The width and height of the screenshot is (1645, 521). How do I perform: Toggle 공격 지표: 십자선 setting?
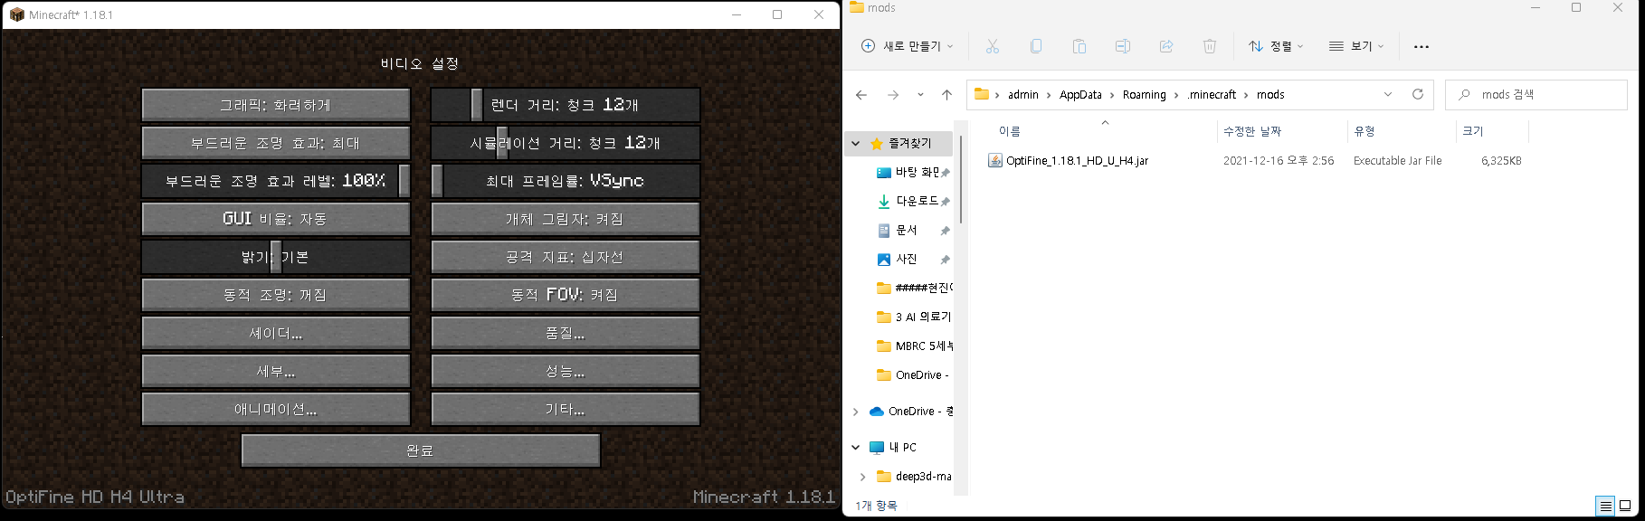(566, 257)
